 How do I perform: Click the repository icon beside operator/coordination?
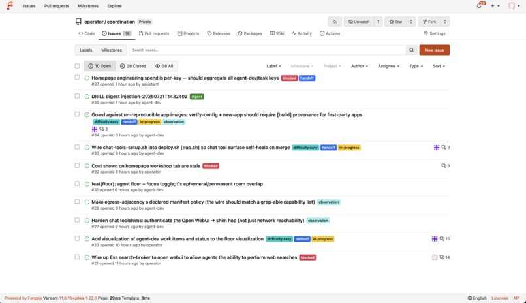78,22
